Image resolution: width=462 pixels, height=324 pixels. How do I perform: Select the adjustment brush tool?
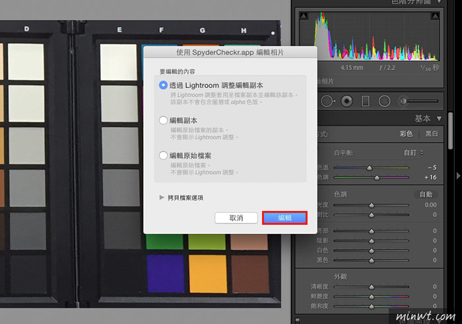[x=418, y=101]
